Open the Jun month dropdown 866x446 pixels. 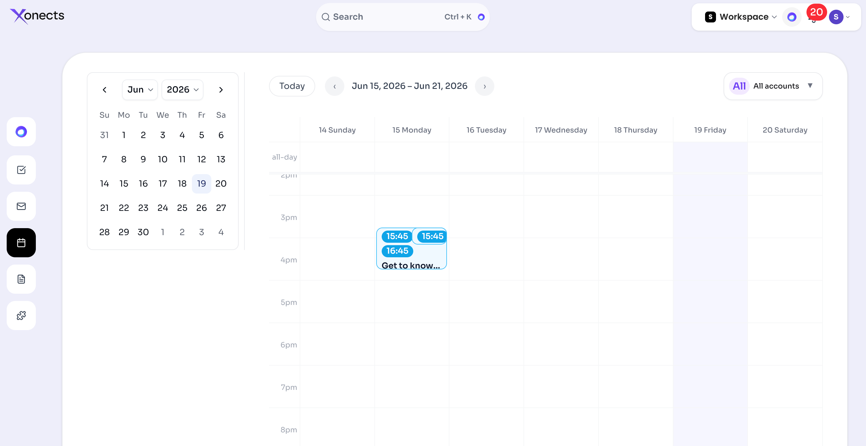tap(140, 90)
